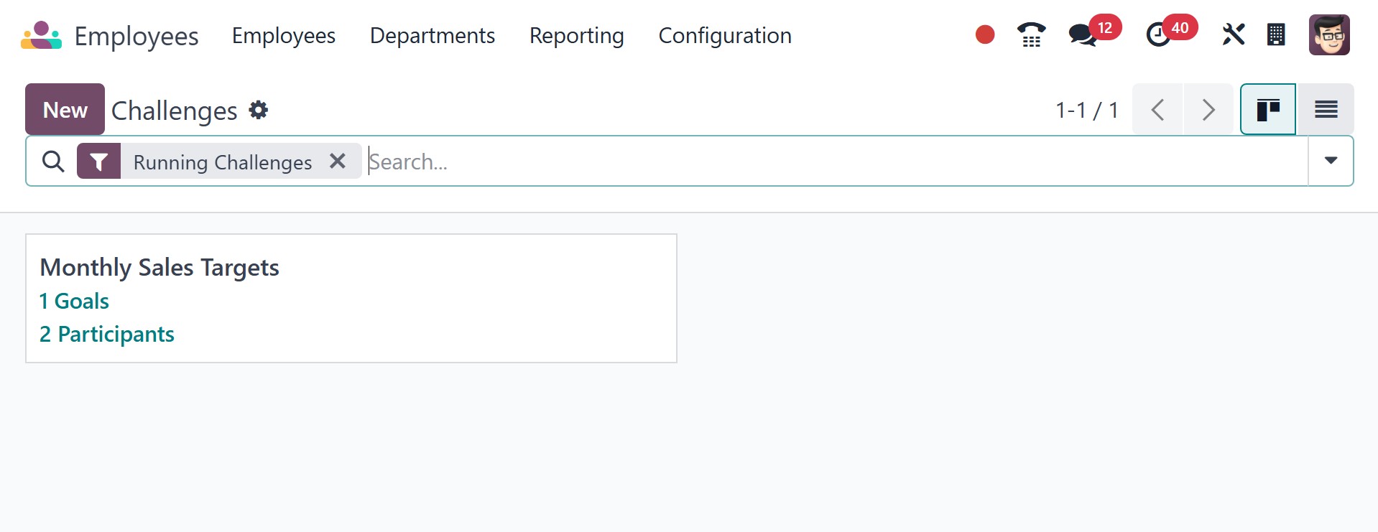Image resolution: width=1378 pixels, height=532 pixels.
Task: Open the Reporting menu
Action: click(x=576, y=35)
